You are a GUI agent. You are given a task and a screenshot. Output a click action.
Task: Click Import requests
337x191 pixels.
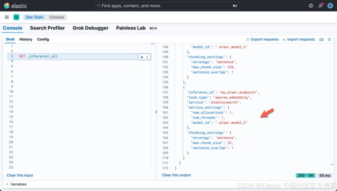299,39
